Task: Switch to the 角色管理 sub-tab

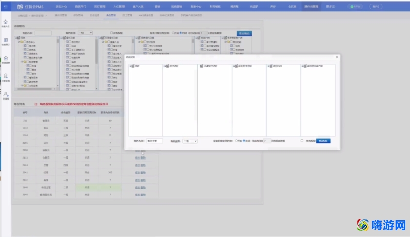Action: click(111, 15)
